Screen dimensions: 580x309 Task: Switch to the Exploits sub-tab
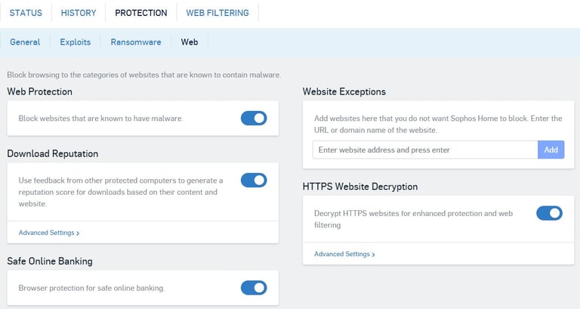(76, 42)
